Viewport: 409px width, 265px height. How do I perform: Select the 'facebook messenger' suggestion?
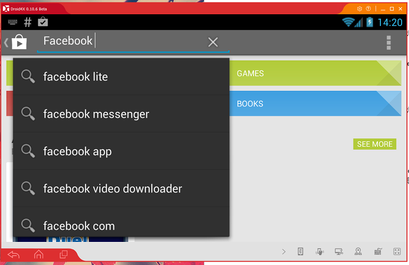coord(121,114)
